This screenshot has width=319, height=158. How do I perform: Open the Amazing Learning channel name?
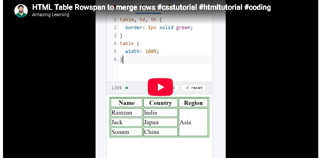click(x=51, y=15)
